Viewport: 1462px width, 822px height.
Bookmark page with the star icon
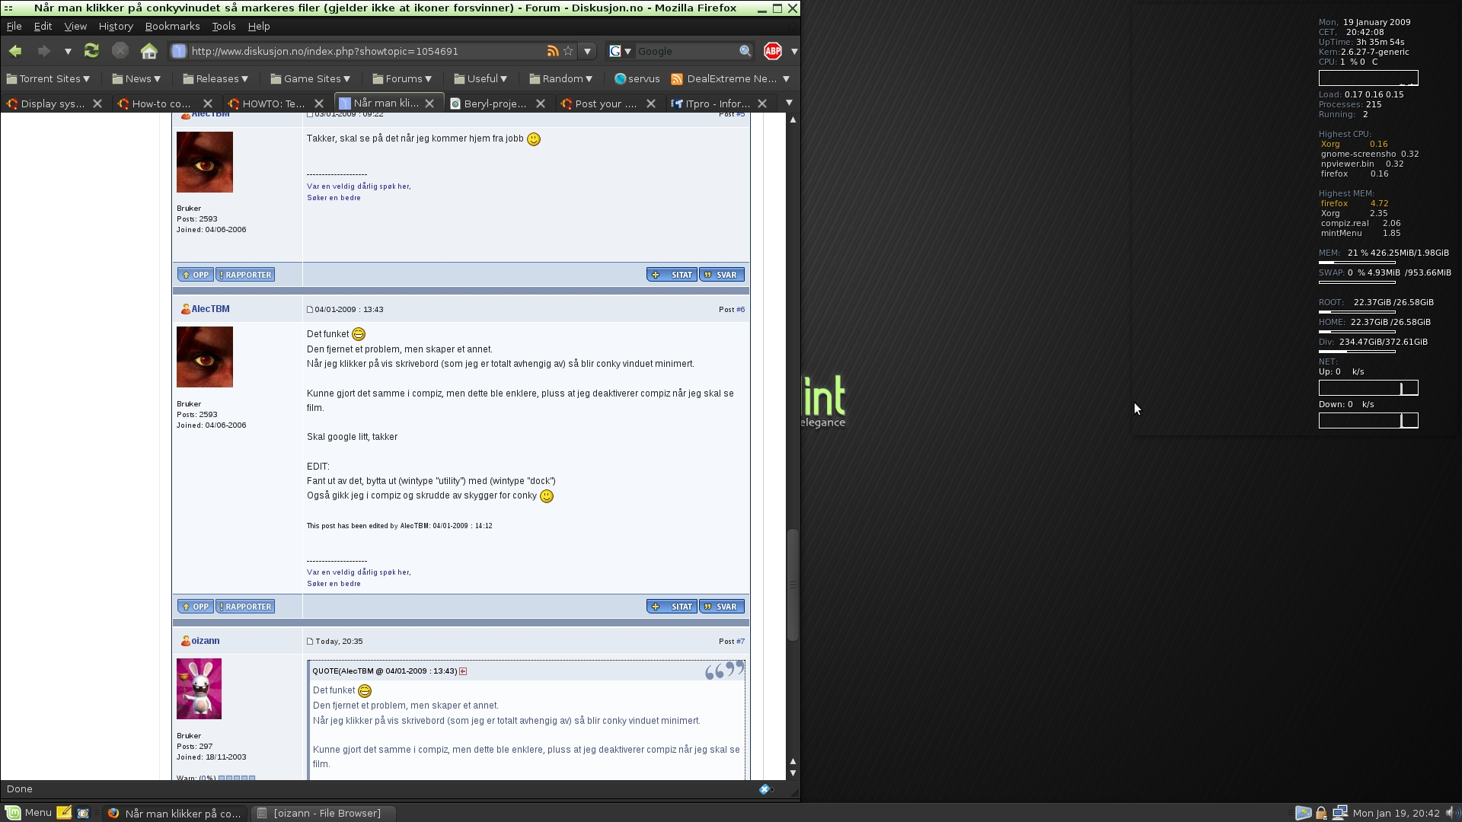coord(568,51)
